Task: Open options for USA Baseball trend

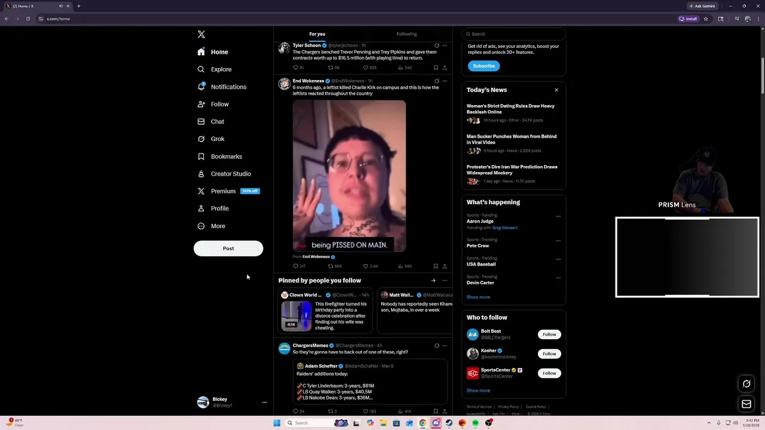Action: [558, 259]
